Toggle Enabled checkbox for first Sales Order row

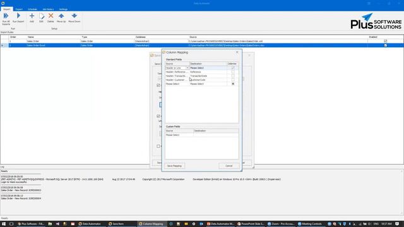coord(386,41)
